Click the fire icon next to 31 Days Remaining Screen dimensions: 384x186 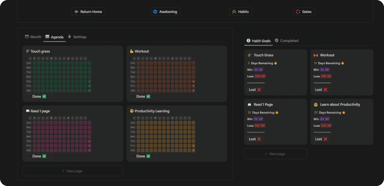pyautogui.click(x=277, y=112)
